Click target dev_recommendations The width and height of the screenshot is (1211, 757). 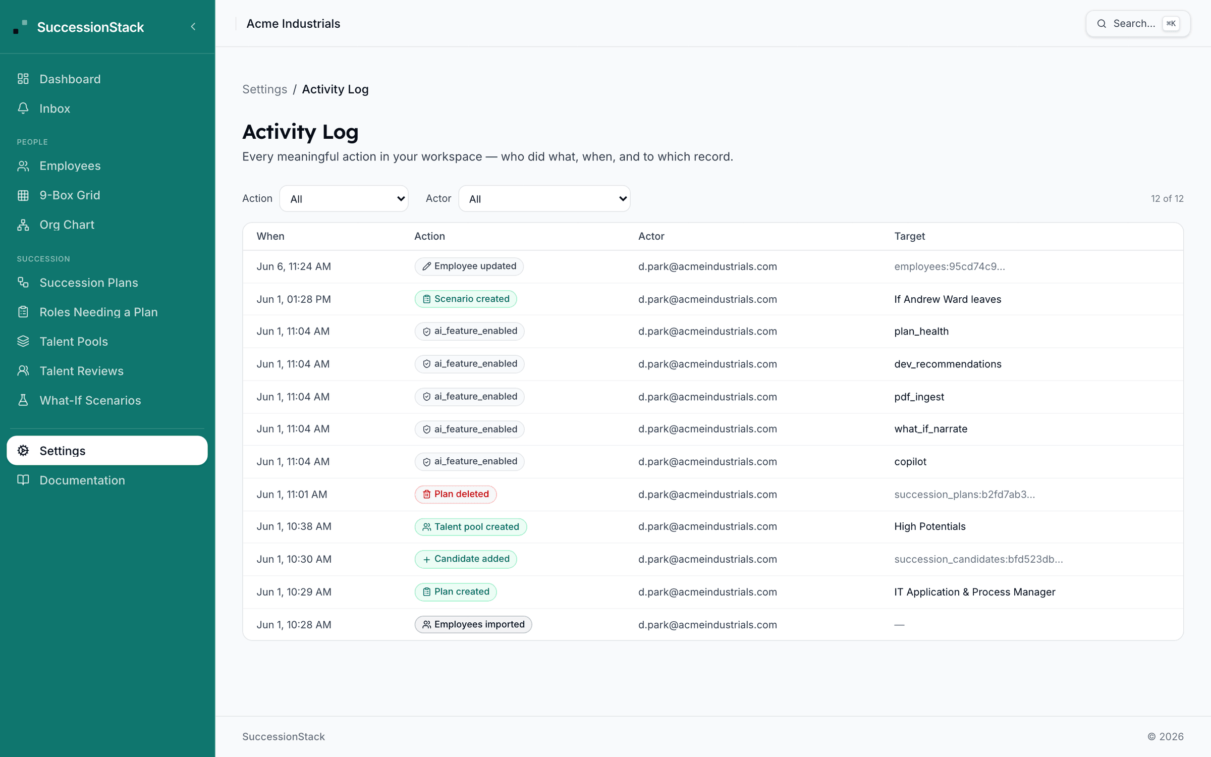[948, 364]
